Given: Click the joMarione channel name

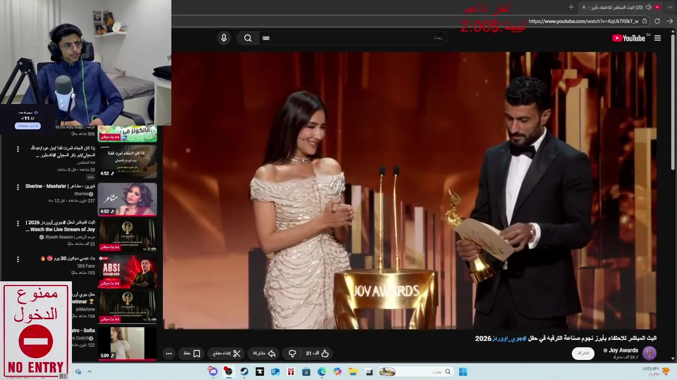Looking at the screenshot, I should [x=85, y=309].
